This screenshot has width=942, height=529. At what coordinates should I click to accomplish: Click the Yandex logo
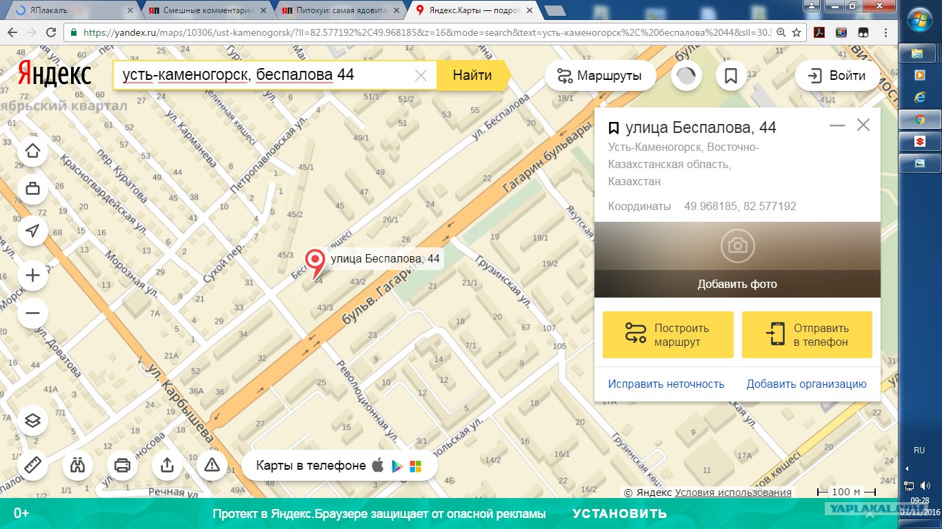[54, 75]
